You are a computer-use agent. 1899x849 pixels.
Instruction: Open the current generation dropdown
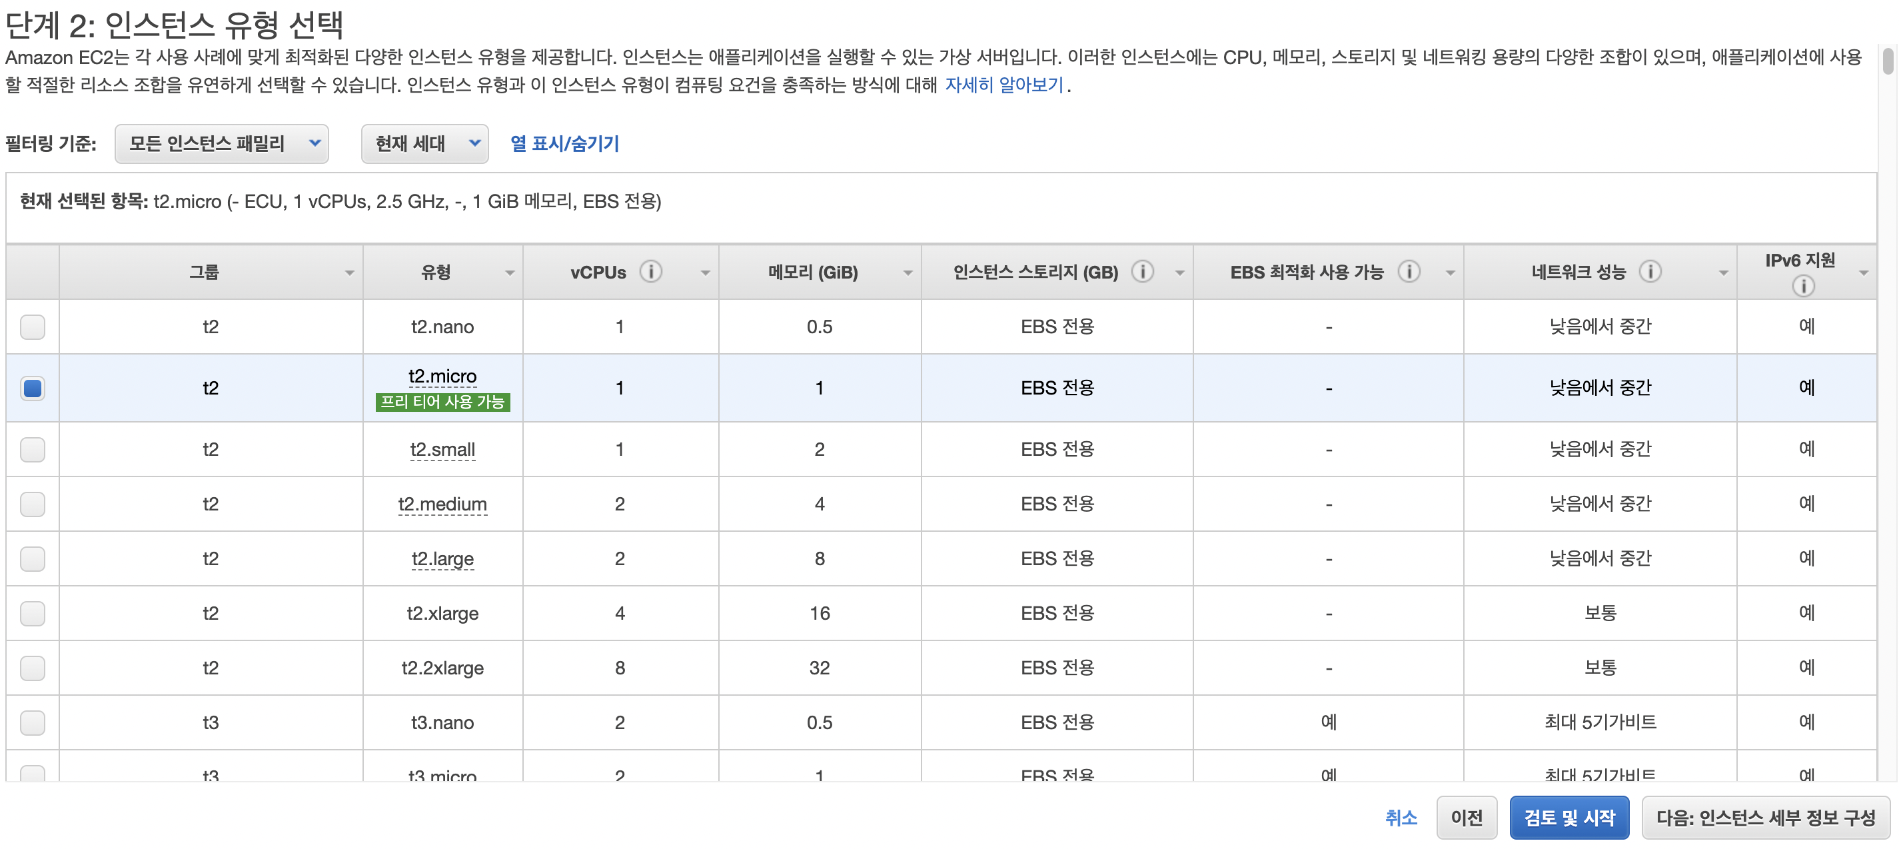click(x=424, y=144)
